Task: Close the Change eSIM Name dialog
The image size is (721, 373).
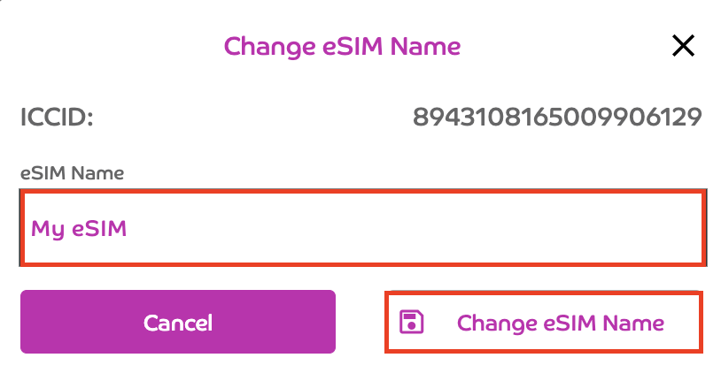Action: [683, 46]
